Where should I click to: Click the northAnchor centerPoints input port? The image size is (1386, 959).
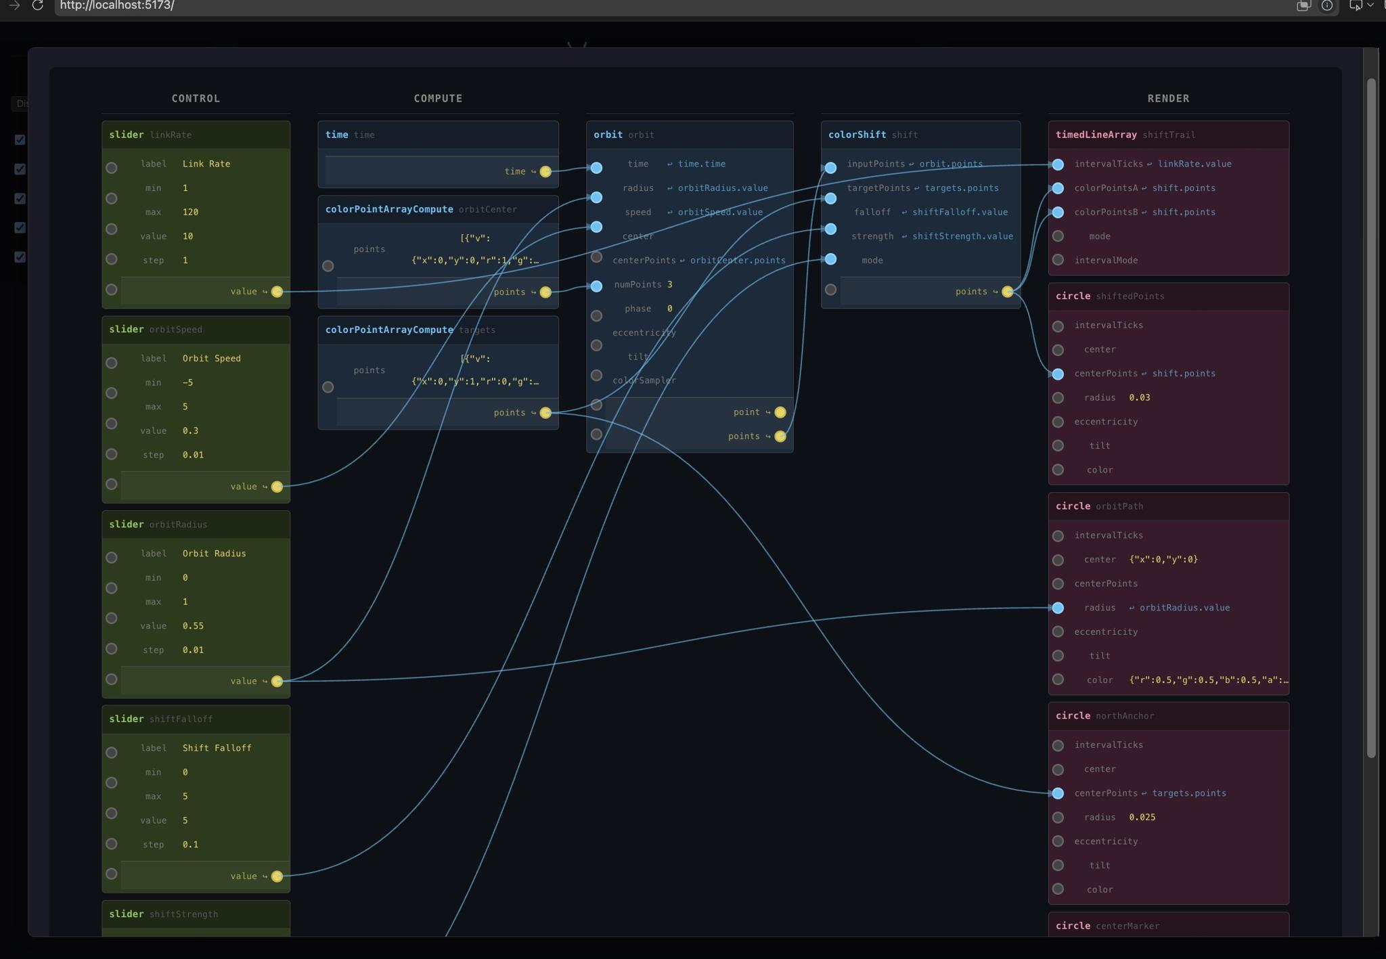tap(1058, 793)
